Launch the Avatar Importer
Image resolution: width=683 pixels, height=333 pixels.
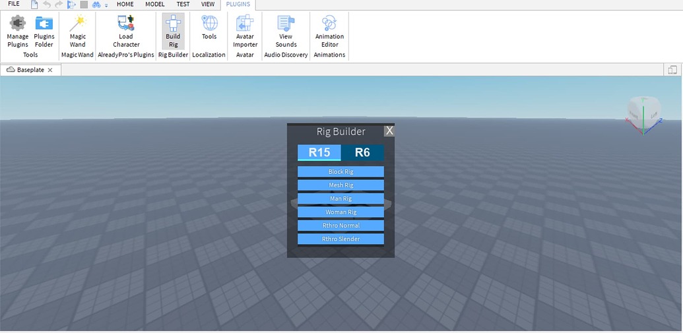pos(245,31)
